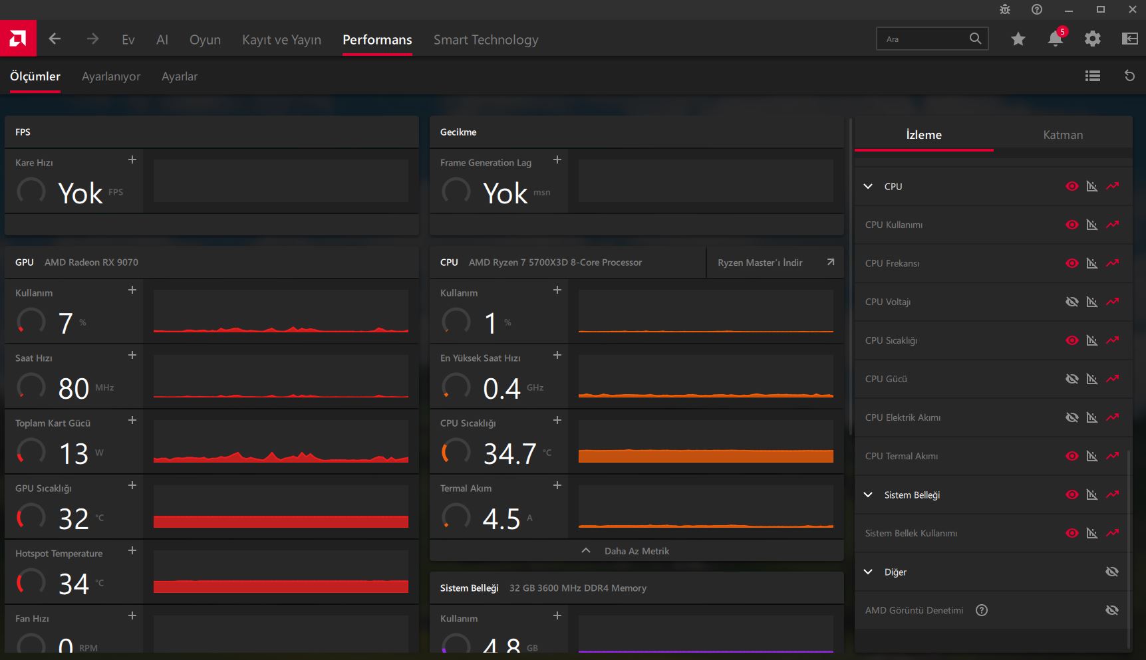Toggle the sidebar panel icon
This screenshot has height=660, width=1146.
click(1130, 39)
